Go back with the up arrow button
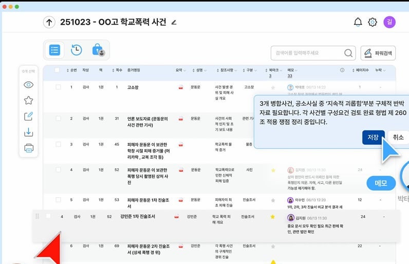The image size is (409, 264). coord(49,23)
